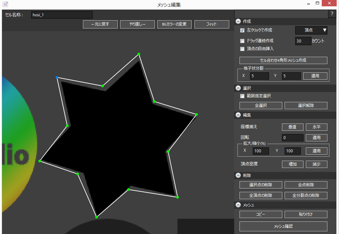Open the 頂点 creation type dropdown
Screen dimensions: 339x234
311,30
